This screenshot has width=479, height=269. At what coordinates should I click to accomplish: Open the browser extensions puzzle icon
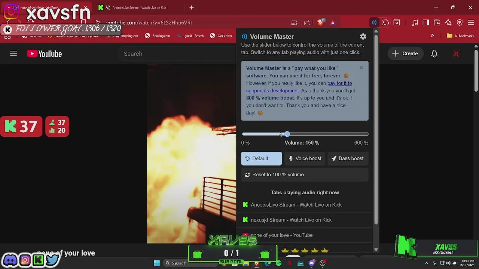[385, 22]
